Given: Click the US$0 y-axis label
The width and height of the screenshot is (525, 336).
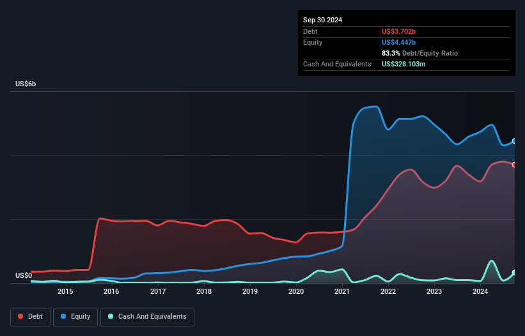Looking at the screenshot, I should tap(24, 275).
